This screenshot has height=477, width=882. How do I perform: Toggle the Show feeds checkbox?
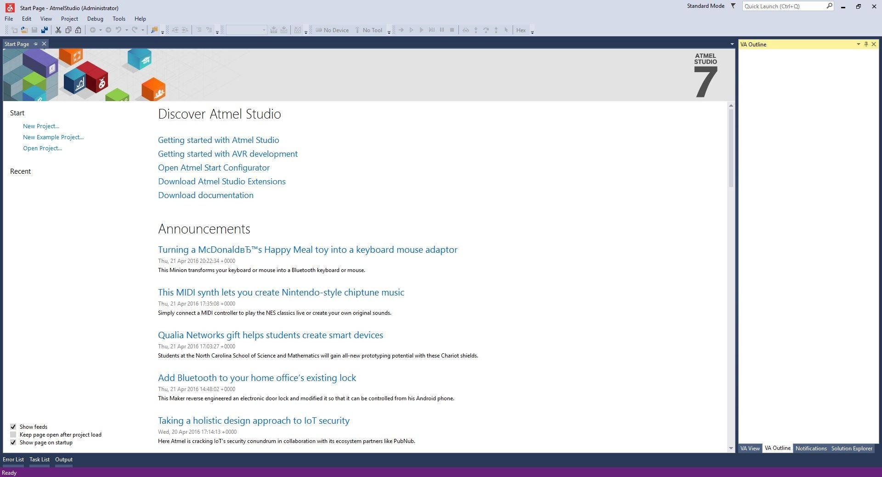point(13,426)
